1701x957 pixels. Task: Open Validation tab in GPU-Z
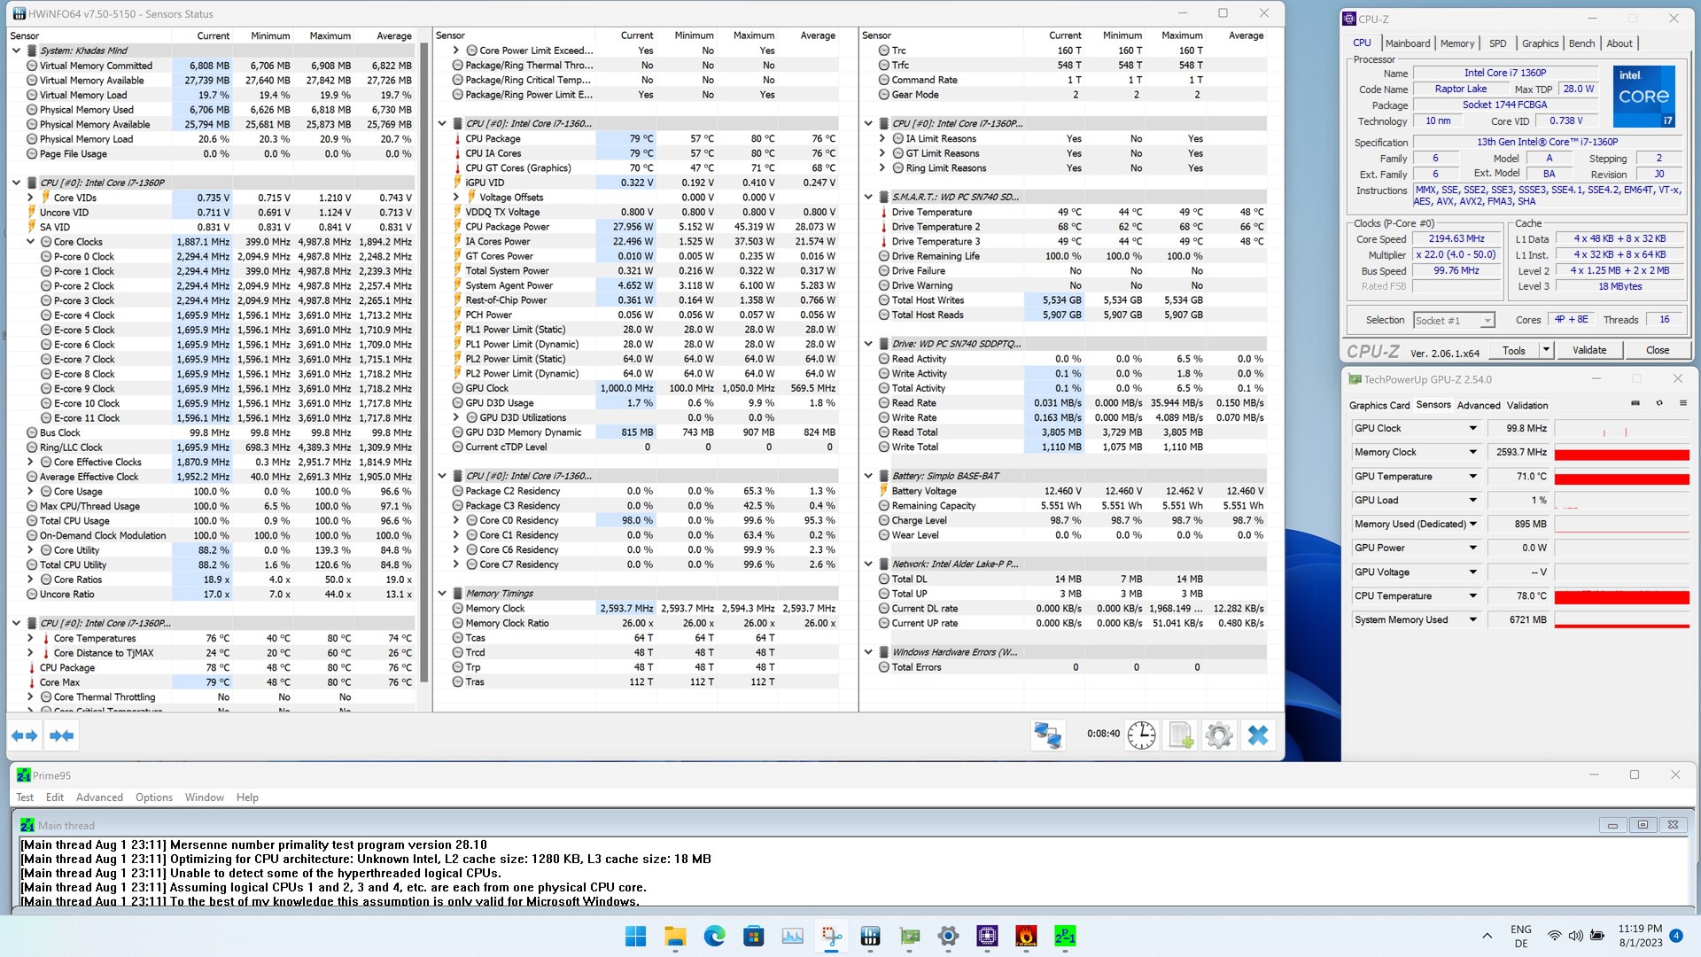coord(1527,405)
